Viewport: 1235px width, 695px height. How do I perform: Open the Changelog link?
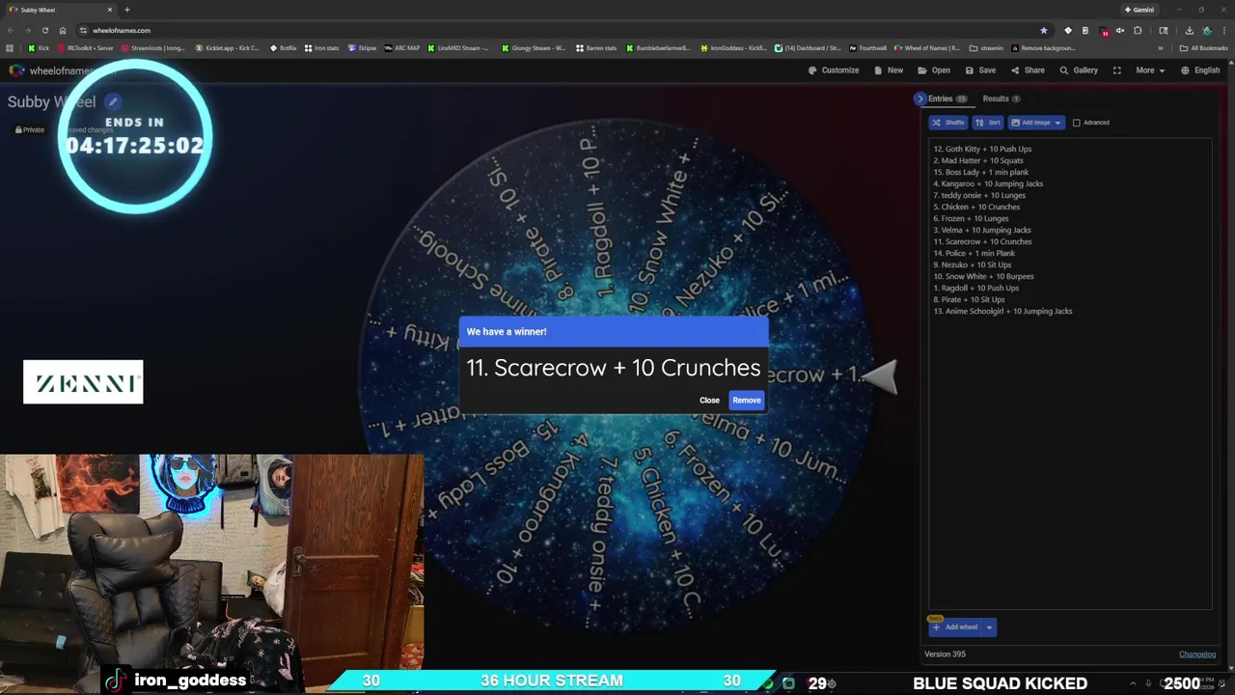tap(1197, 654)
